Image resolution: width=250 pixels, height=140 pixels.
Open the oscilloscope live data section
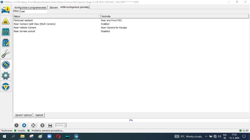(6, 32)
